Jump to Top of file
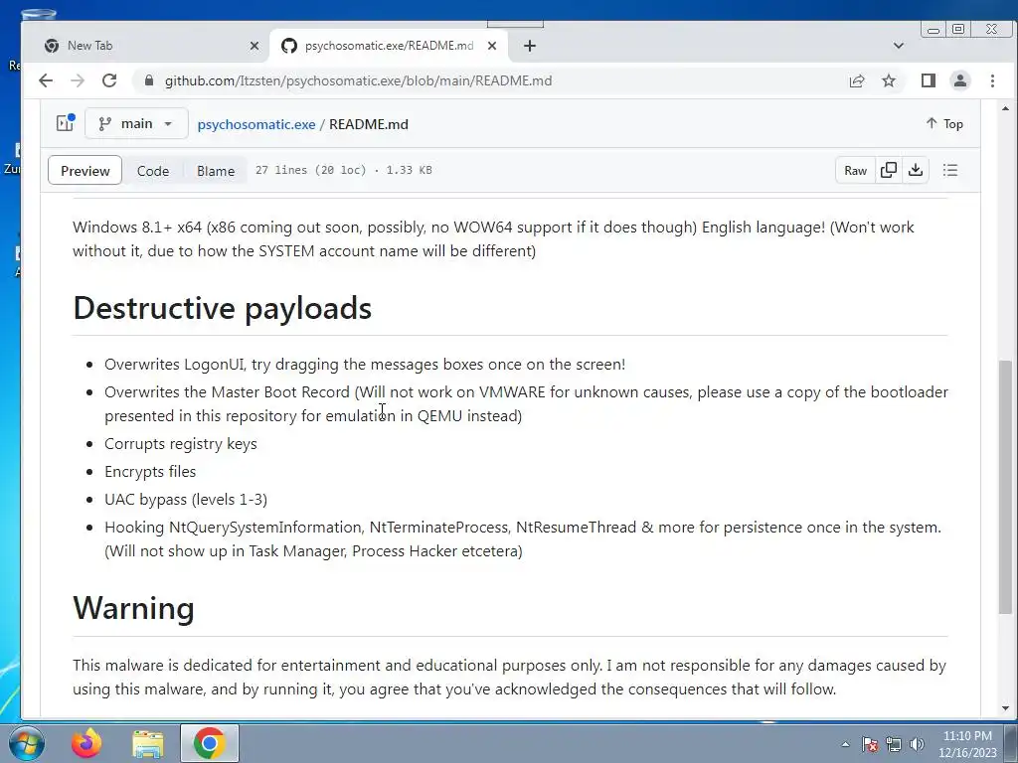1018x763 pixels. click(x=944, y=124)
